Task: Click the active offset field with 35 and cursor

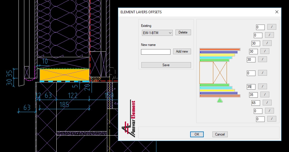Action: [x=251, y=87]
